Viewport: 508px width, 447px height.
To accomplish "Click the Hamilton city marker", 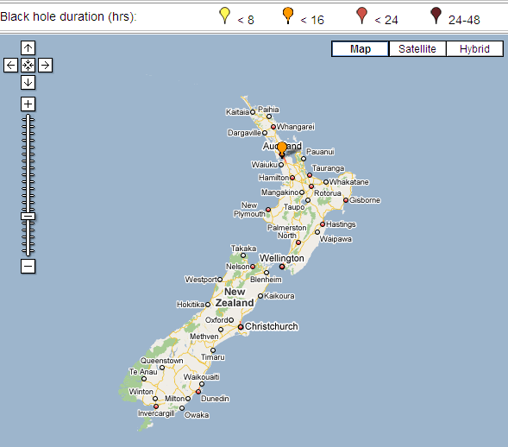I will [292, 178].
